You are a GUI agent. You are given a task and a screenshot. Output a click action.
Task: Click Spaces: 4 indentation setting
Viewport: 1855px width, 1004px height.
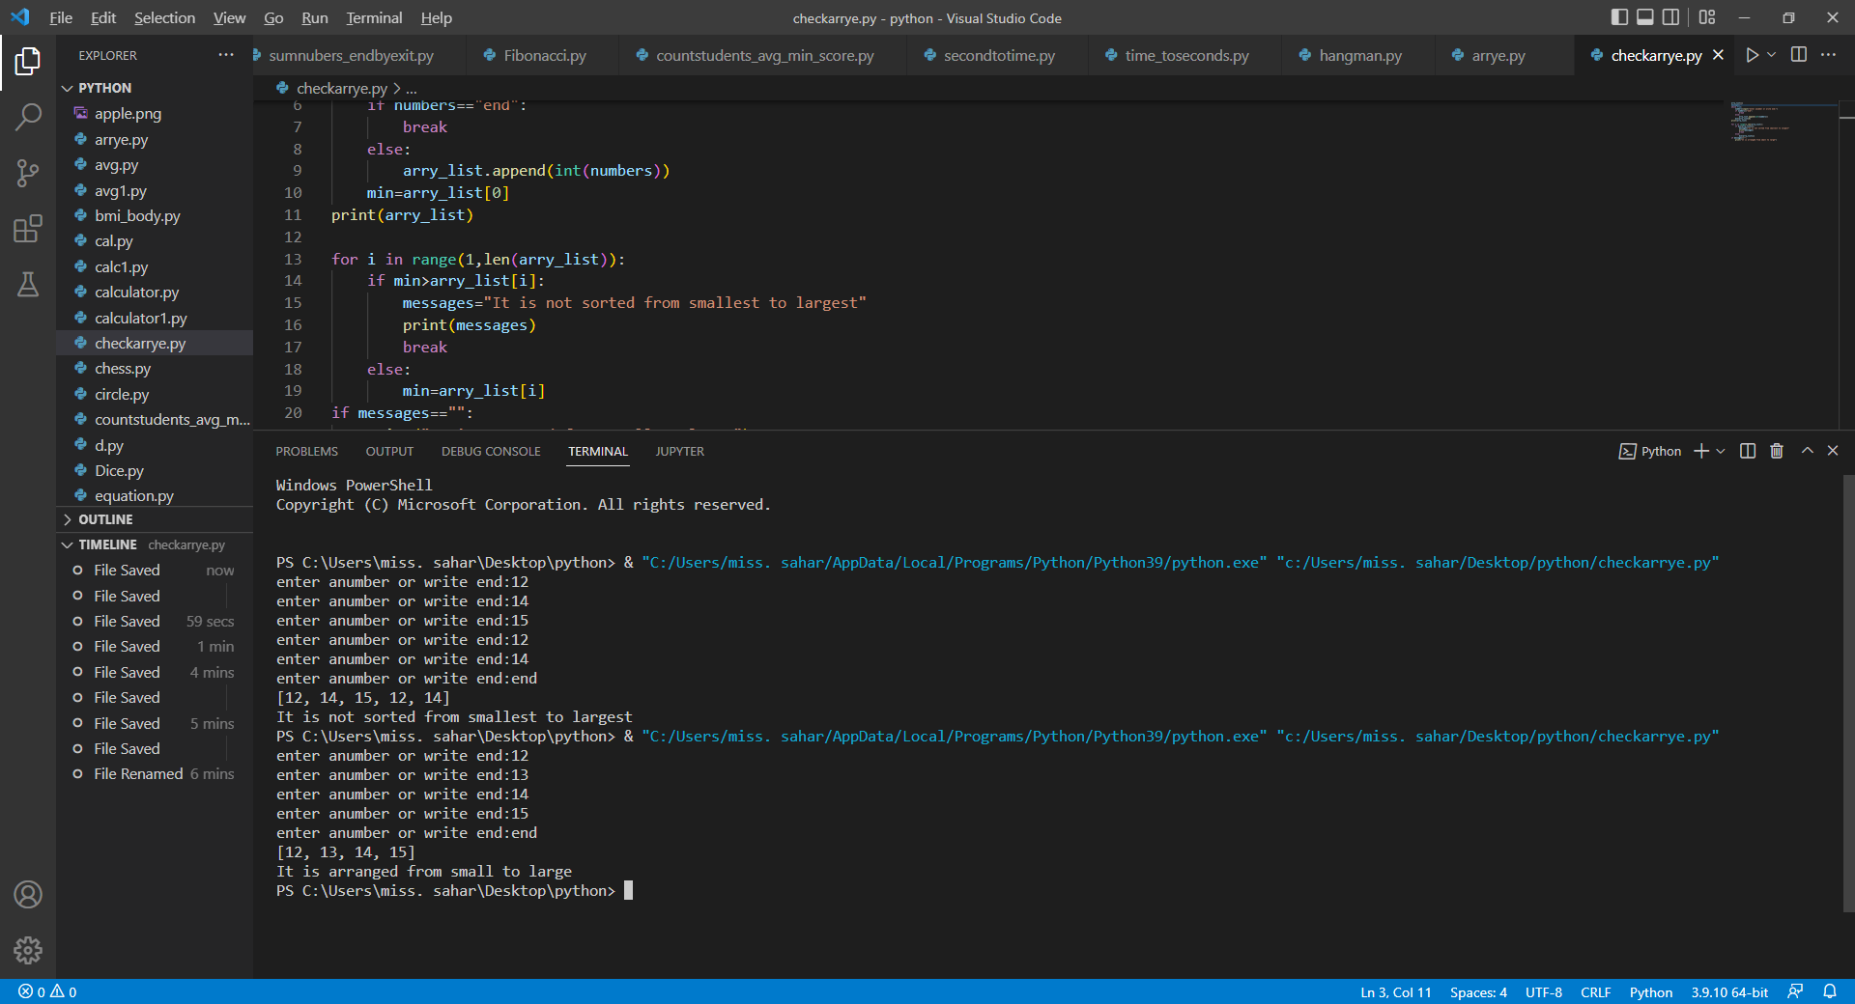tap(1478, 991)
